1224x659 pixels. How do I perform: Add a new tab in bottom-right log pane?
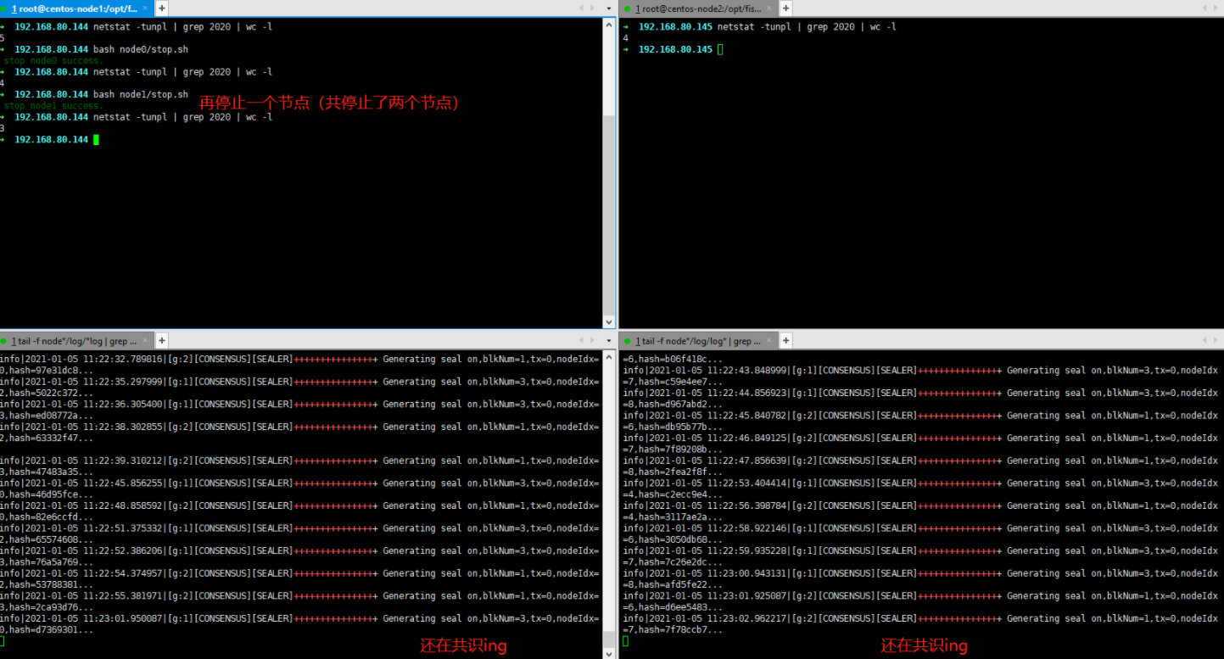pyautogui.click(x=785, y=340)
